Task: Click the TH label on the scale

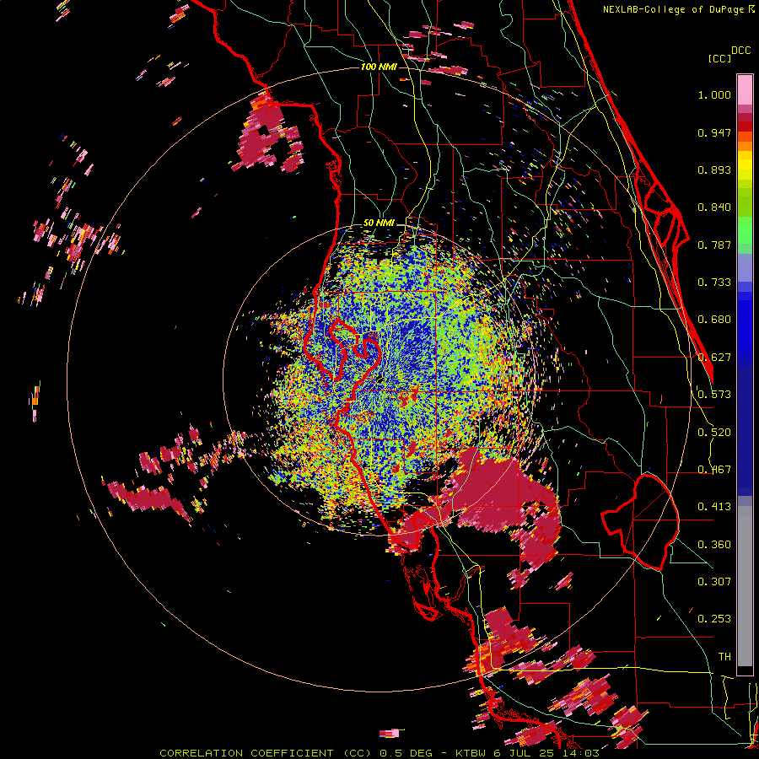Action: coord(724,657)
